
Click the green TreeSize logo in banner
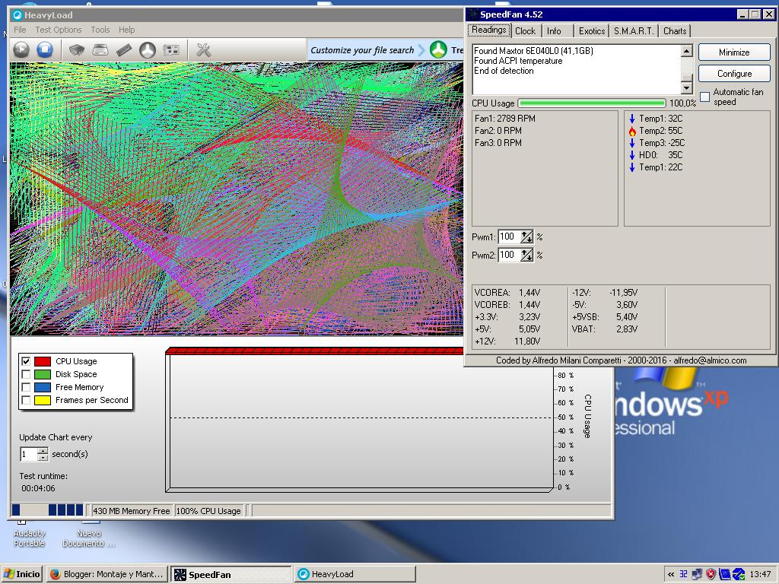pyautogui.click(x=439, y=49)
